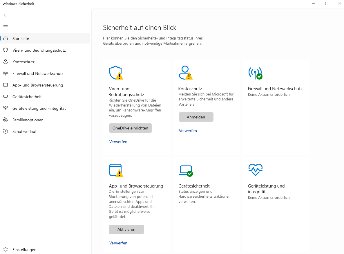Image resolution: width=344 pixels, height=254 pixels.
Task: Open Familienoptionen in the sidebar
Action: click(28, 120)
